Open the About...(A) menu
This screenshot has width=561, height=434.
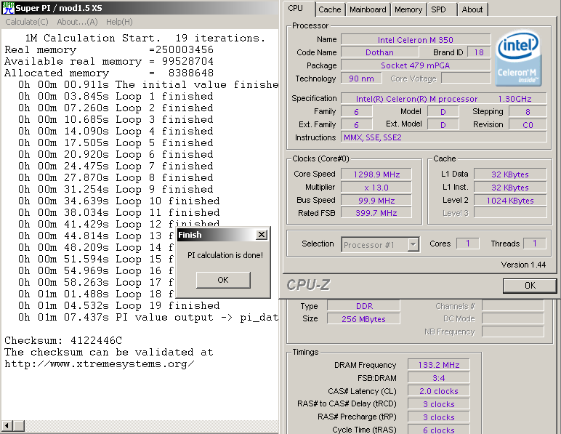(77, 23)
